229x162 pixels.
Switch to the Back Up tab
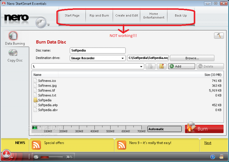[x=181, y=16]
